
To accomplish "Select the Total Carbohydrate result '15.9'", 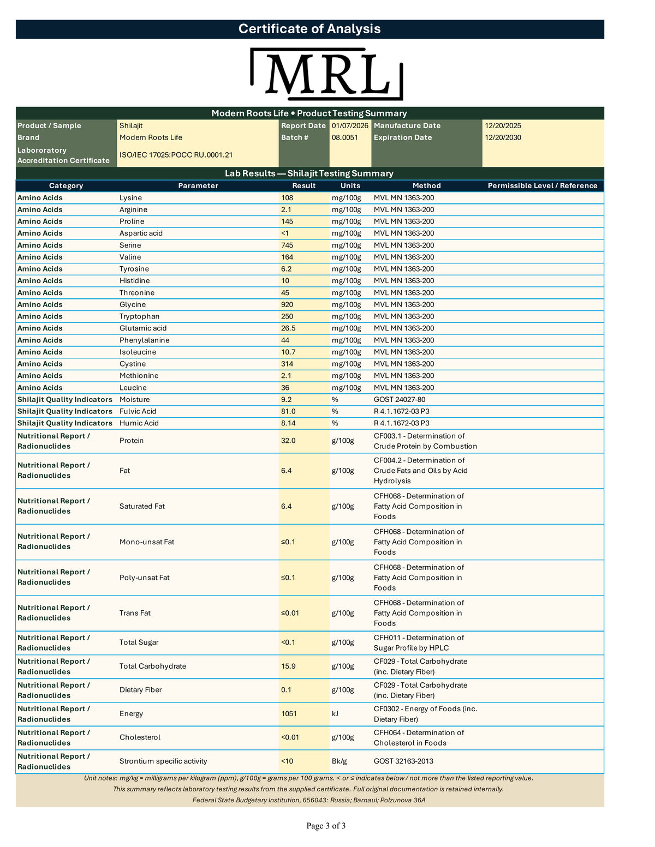I will [288, 666].
